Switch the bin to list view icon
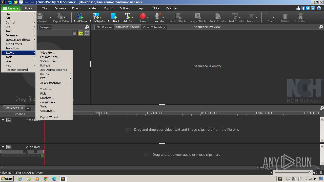 (87, 33)
